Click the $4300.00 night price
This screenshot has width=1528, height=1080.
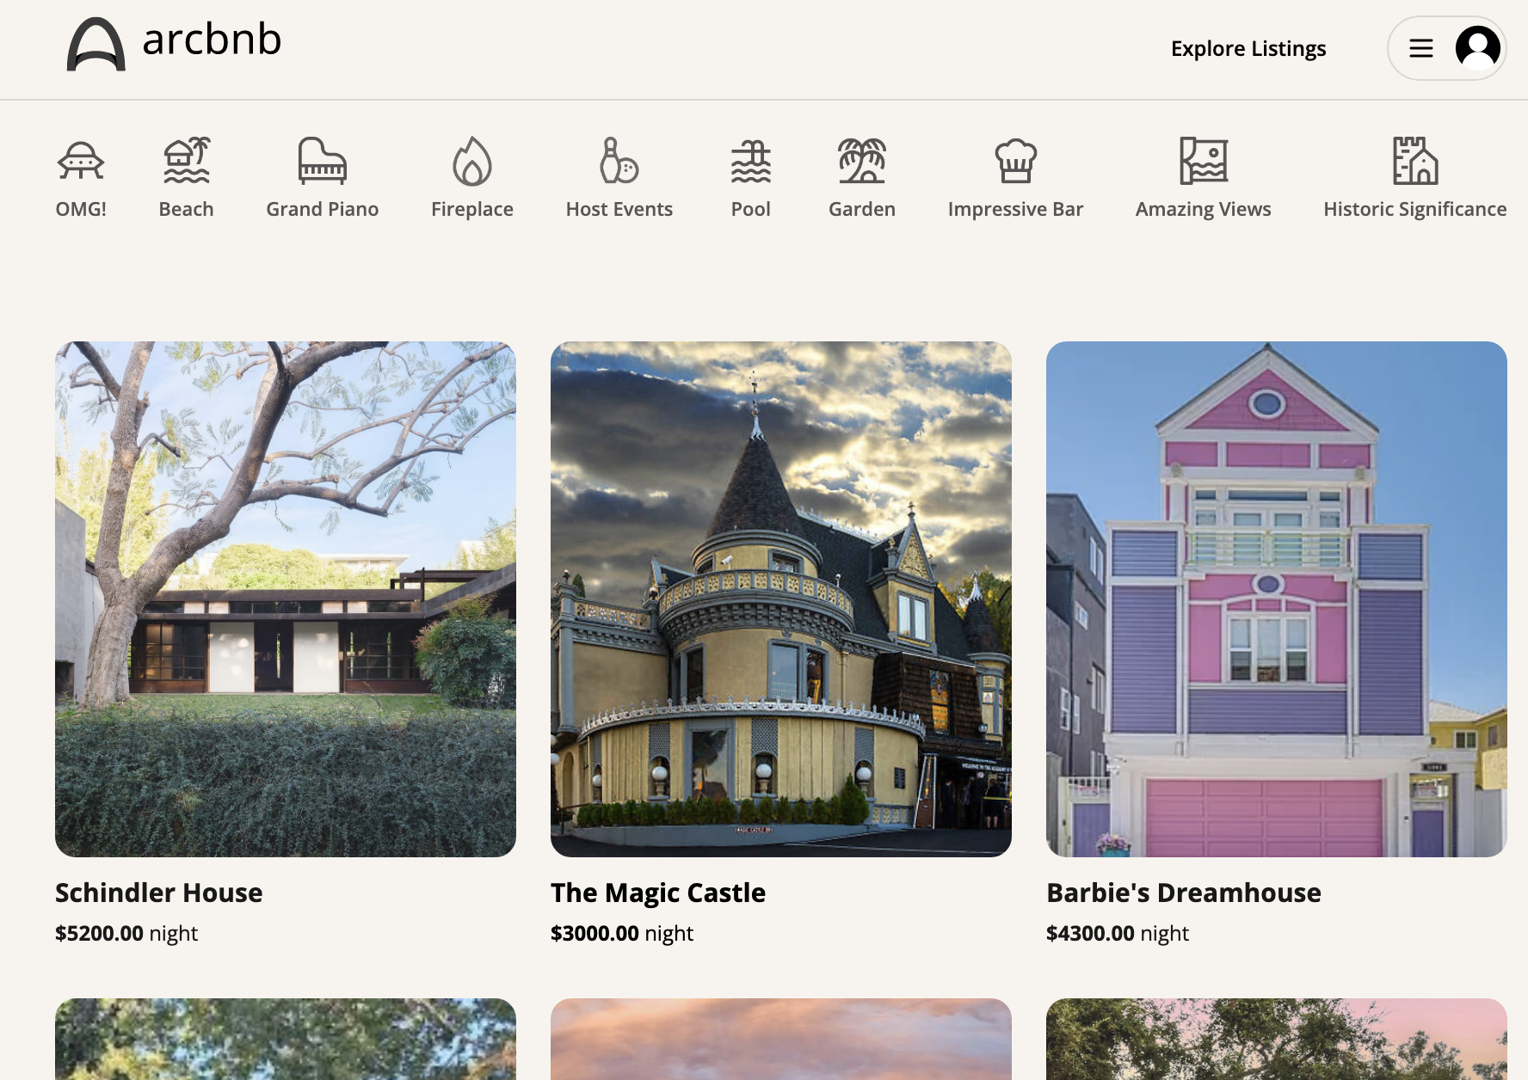coord(1118,934)
